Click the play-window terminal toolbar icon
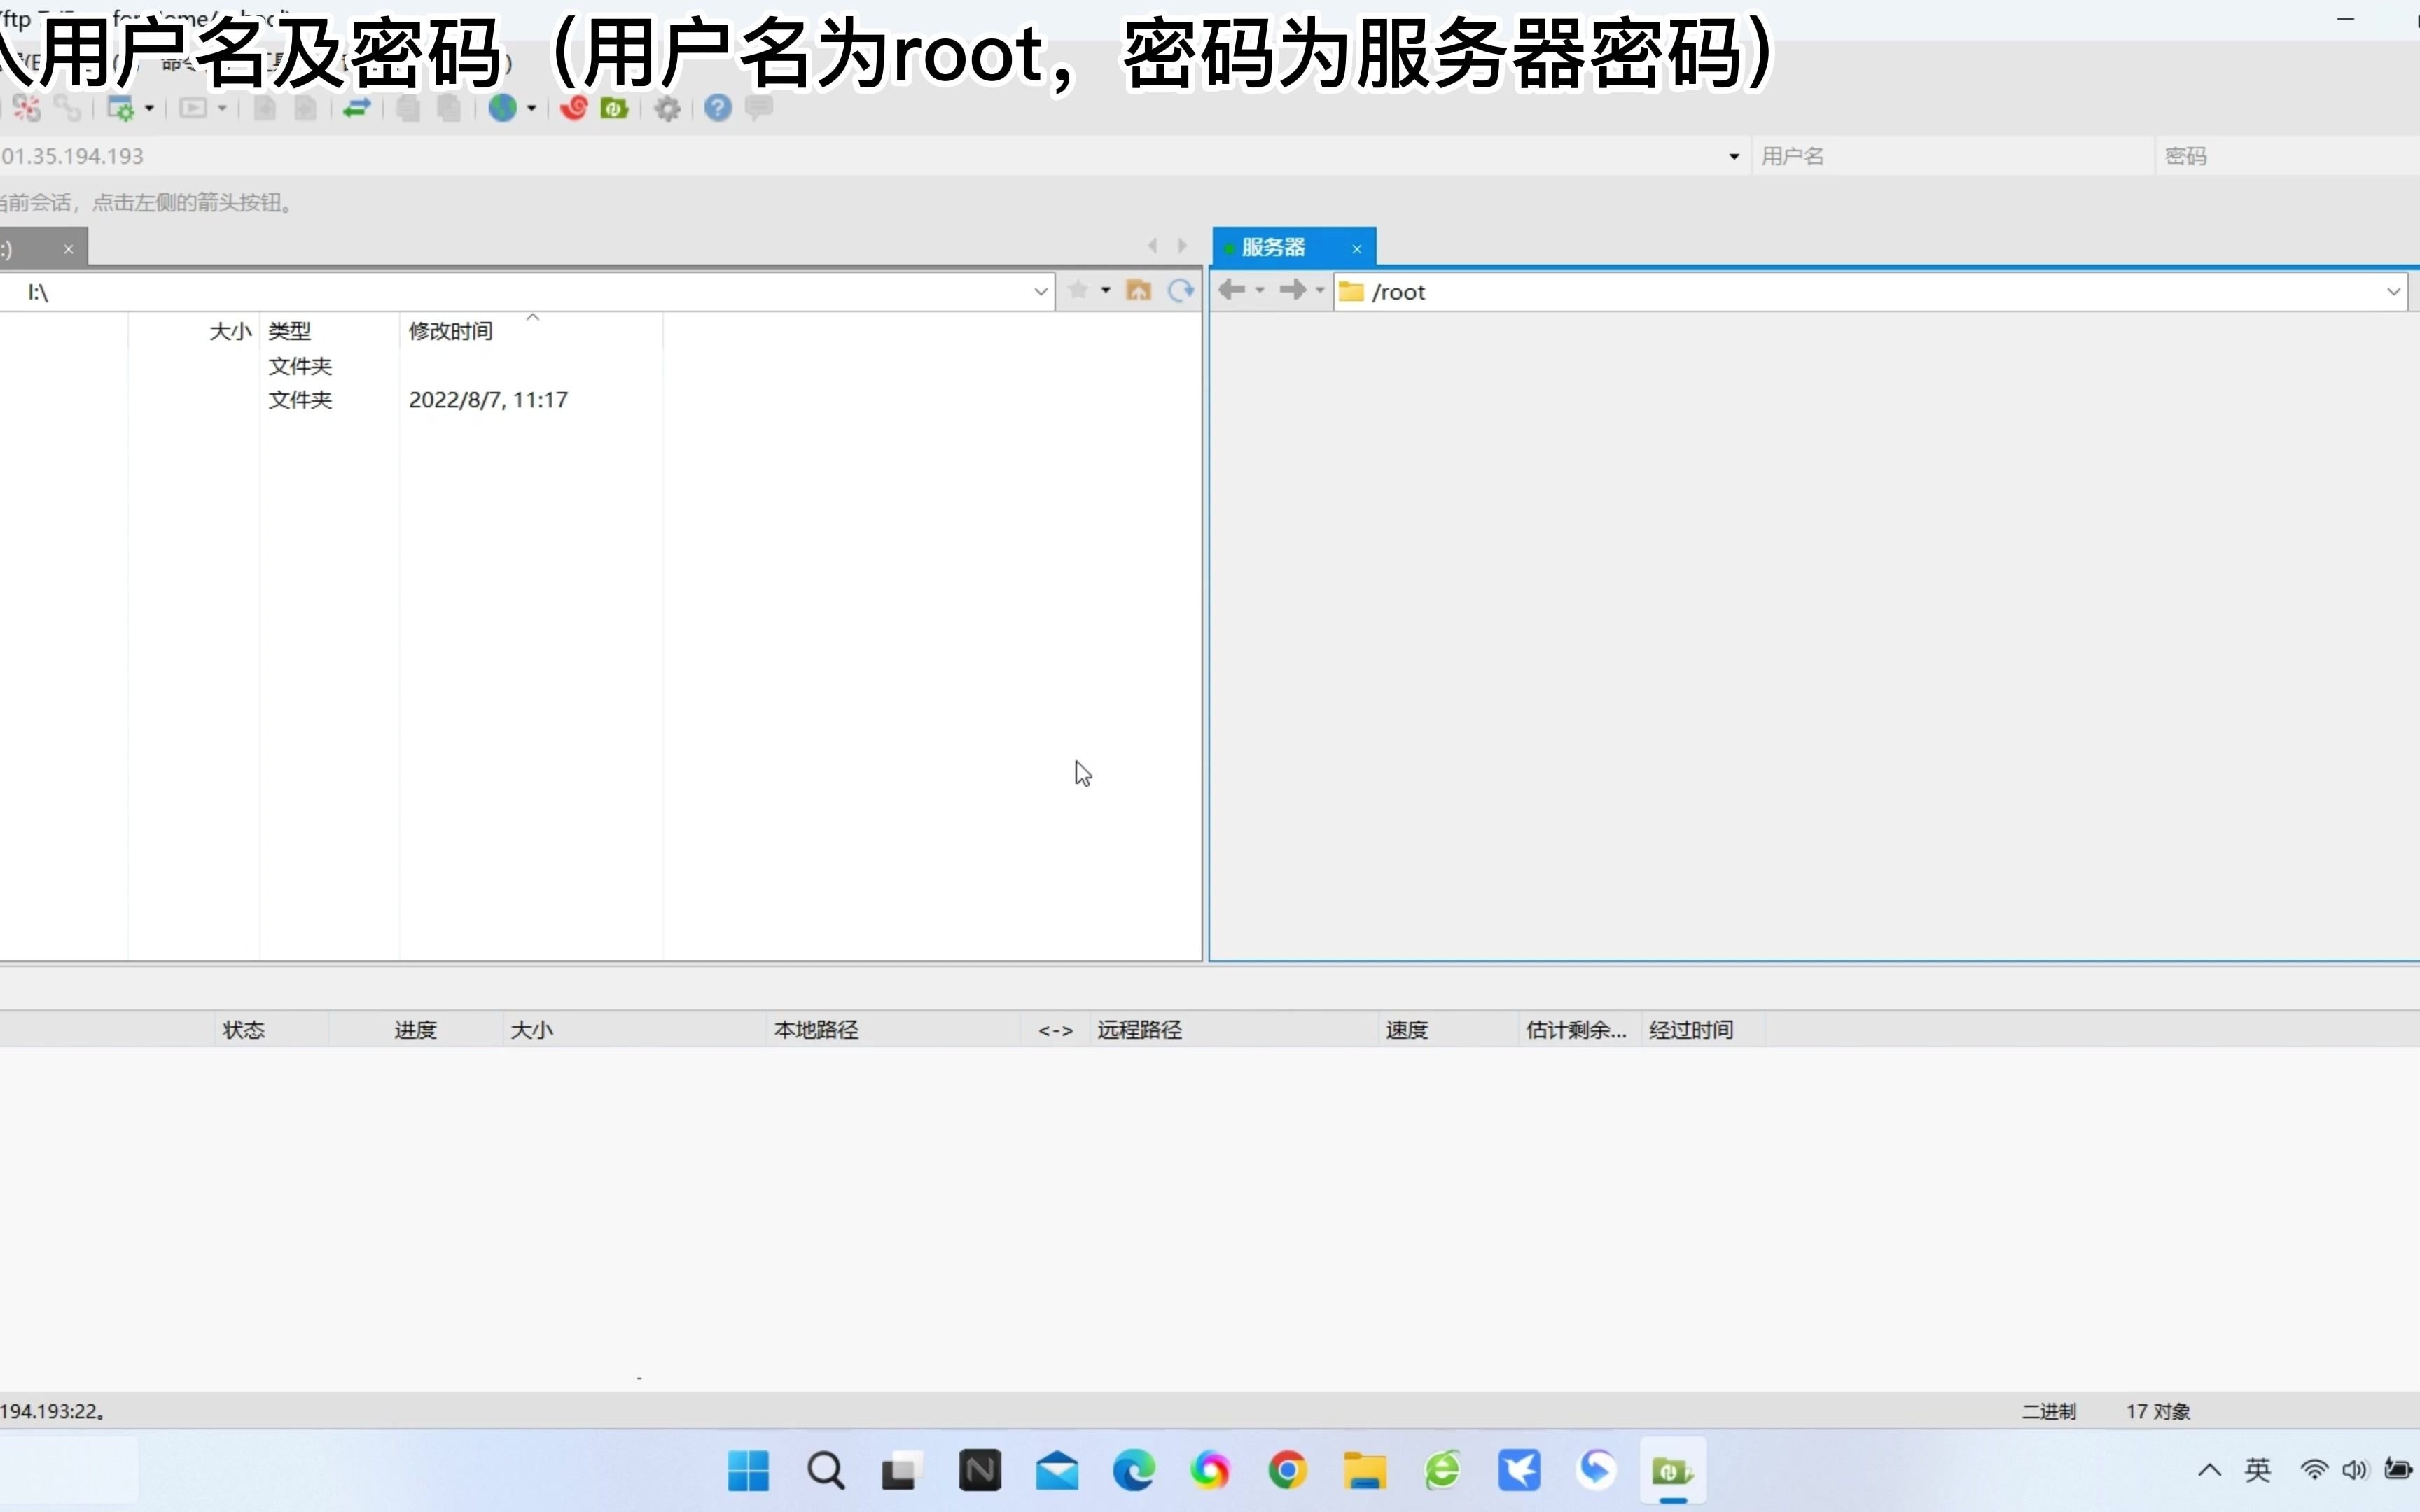 [x=193, y=108]
